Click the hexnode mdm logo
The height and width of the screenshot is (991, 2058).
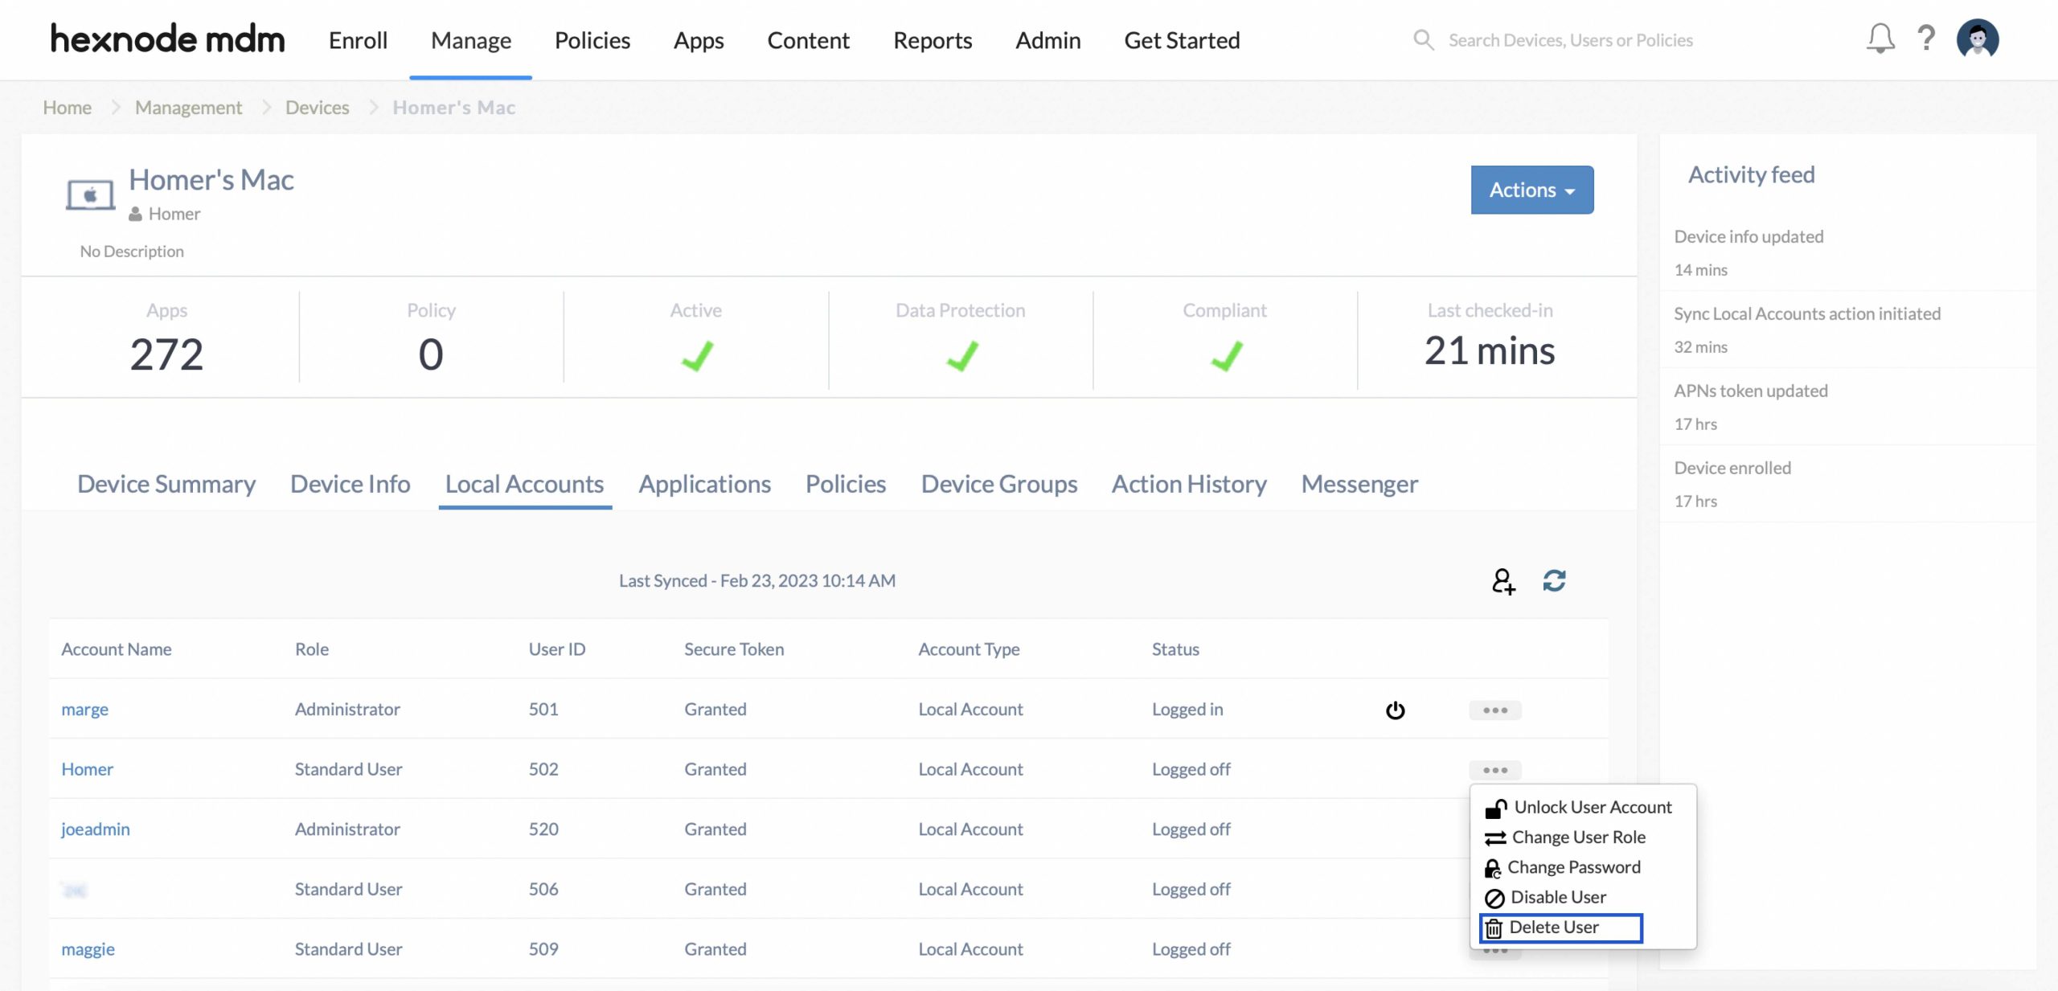pos(167,39)
